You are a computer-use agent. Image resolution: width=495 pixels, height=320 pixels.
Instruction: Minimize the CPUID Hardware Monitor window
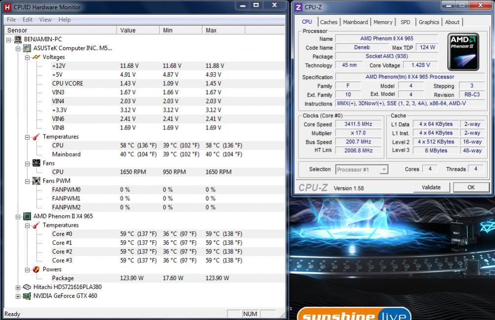[x=243, y=6]
